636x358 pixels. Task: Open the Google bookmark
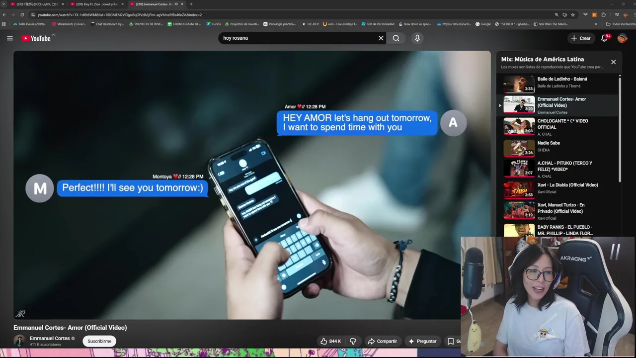point(483,24)
